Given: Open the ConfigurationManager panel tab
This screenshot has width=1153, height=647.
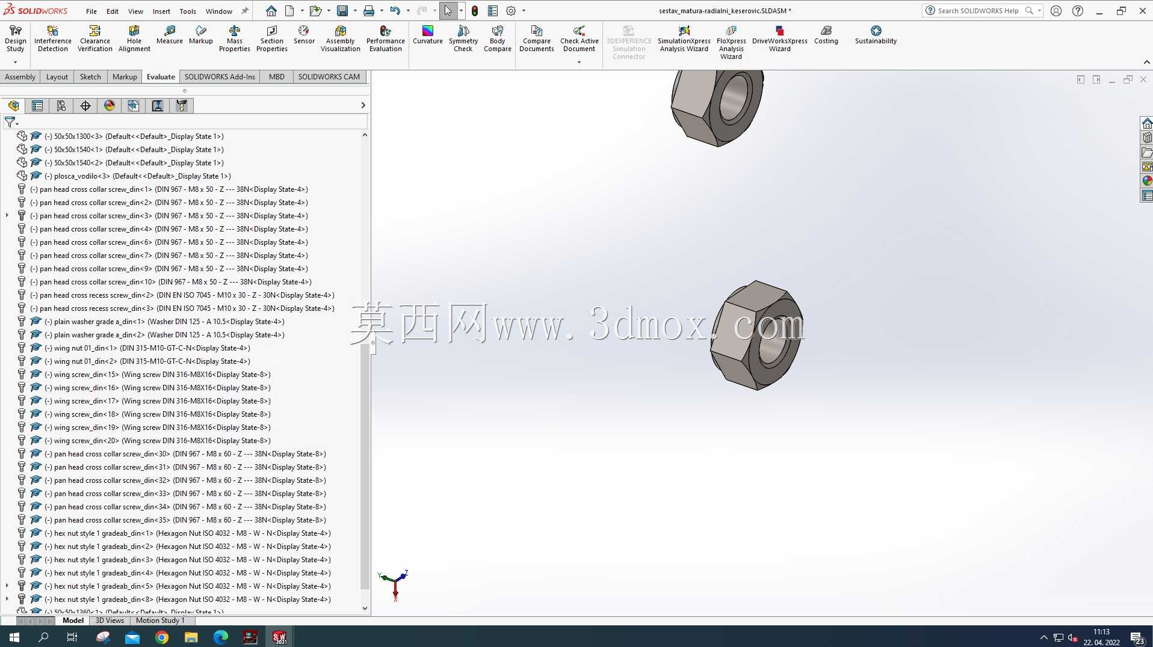Looking at the screenshot, I should [x=61, y=106].
